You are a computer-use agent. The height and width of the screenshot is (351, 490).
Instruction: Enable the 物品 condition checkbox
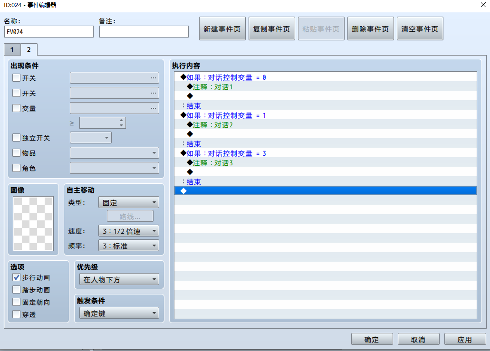pos(16,153)
